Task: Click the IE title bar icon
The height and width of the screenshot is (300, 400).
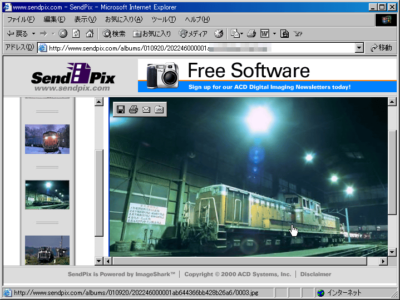Action: [x=7, y=7]
